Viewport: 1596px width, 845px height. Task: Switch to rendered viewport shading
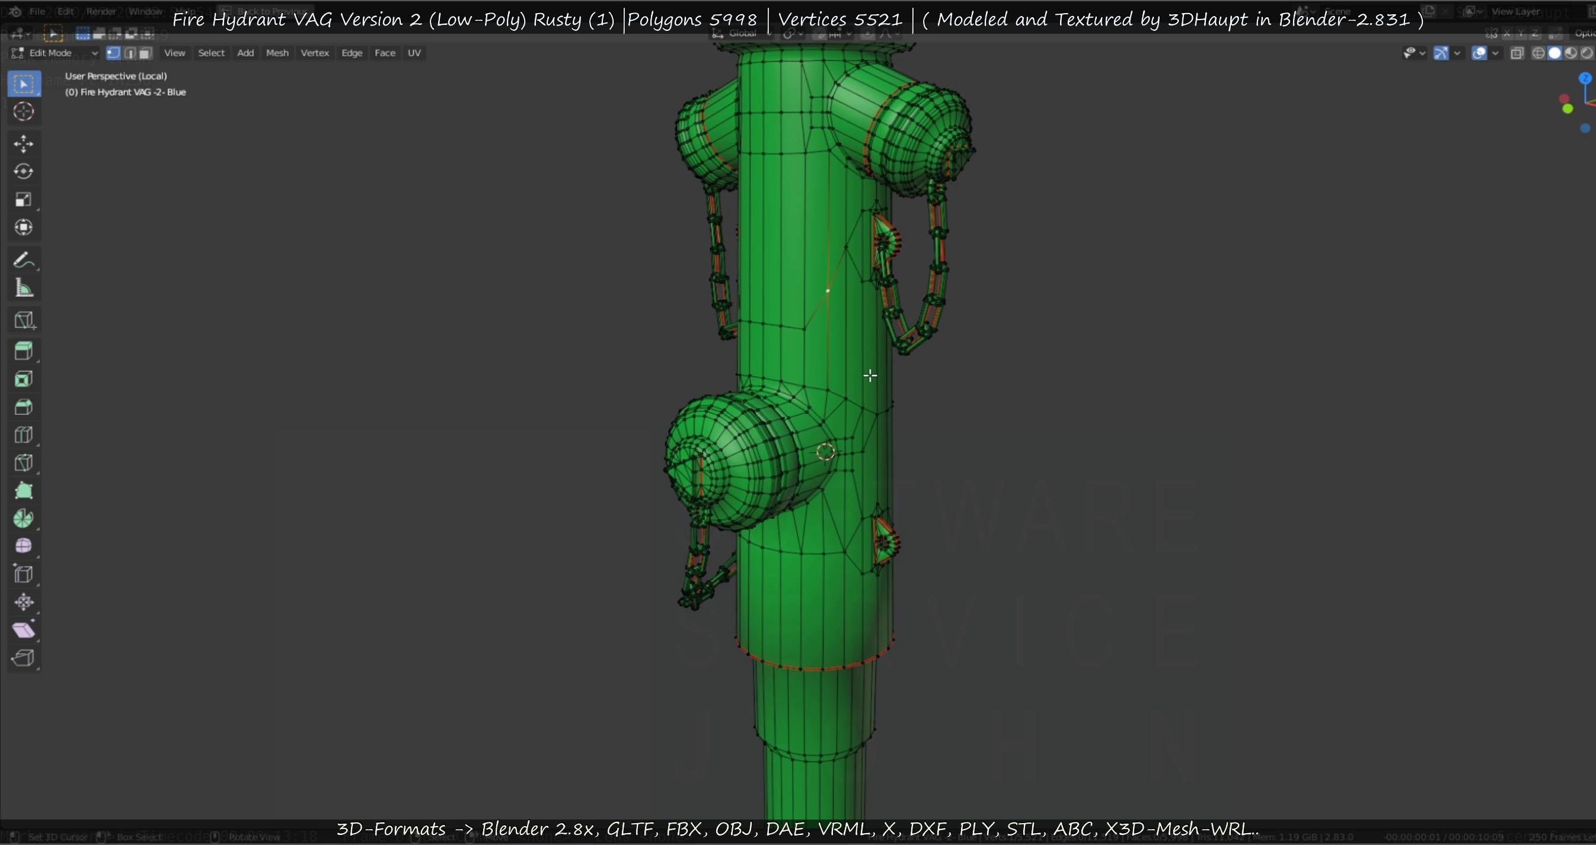pos(1587,53)
